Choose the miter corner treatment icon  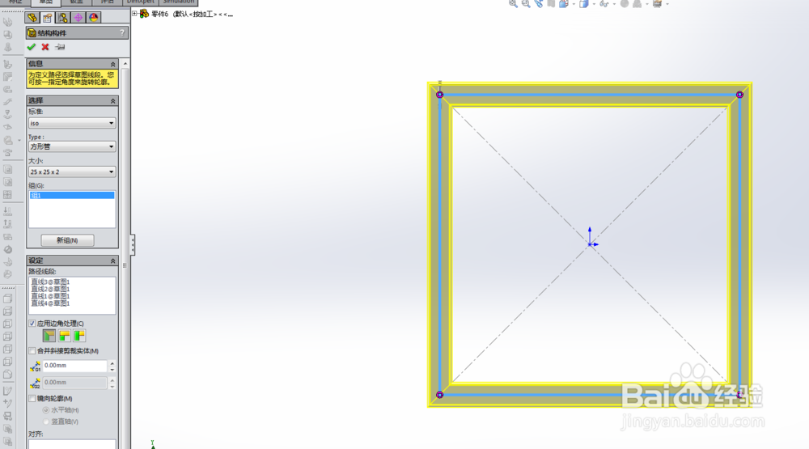(49, 336)
